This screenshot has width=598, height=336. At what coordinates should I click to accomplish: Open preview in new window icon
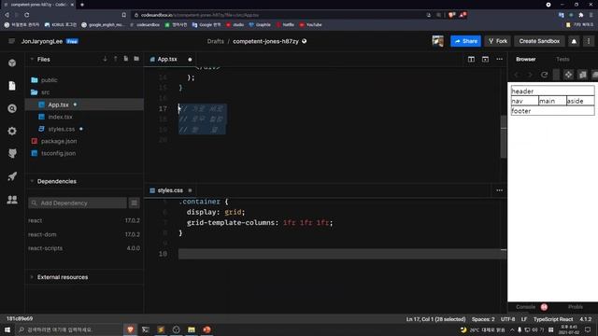pos(582,75)
